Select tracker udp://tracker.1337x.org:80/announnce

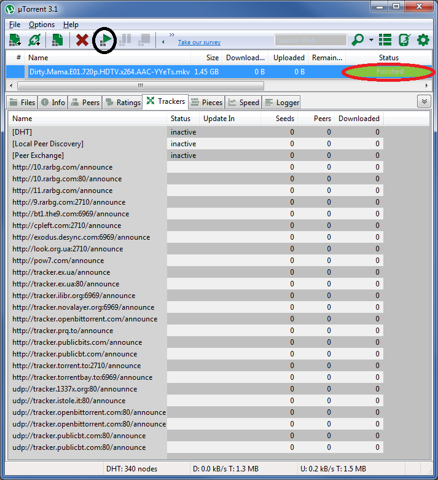pos(196,389)
